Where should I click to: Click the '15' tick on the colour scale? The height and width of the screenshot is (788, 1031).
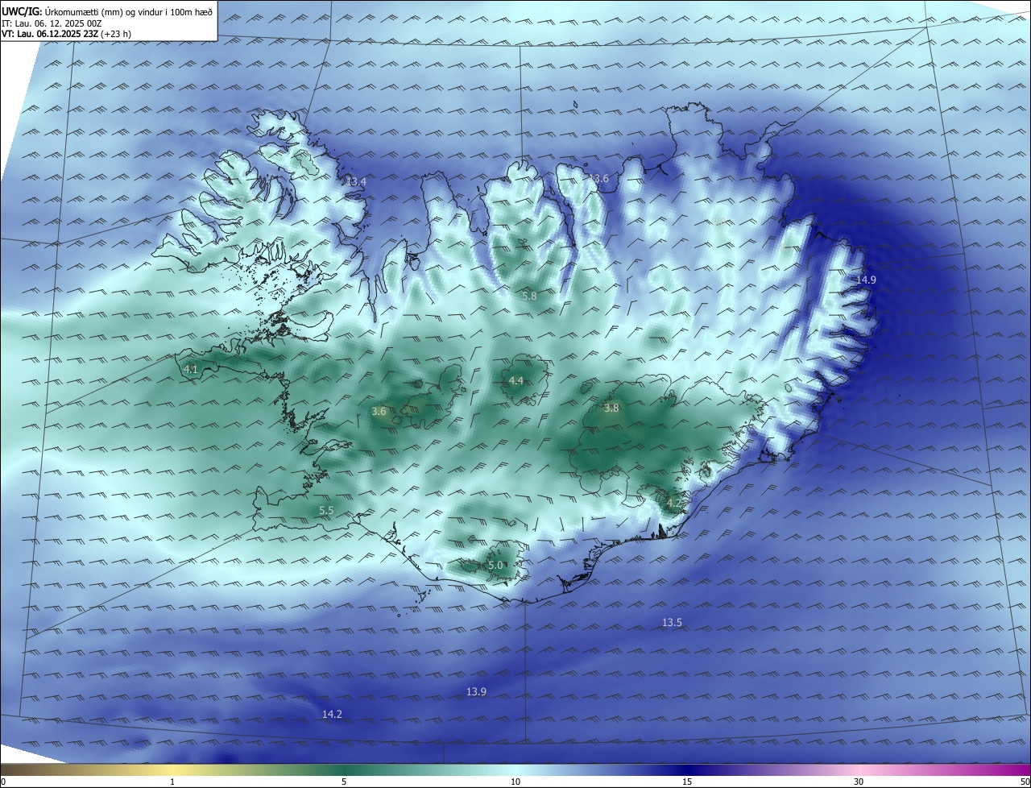click(x=687, y=782)
